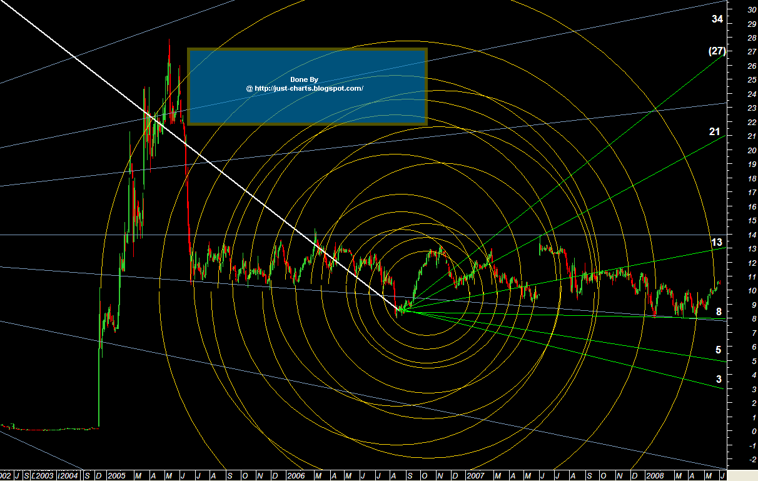Select price axis value 29
Viewport: 758px width, 481px height.
752,24
